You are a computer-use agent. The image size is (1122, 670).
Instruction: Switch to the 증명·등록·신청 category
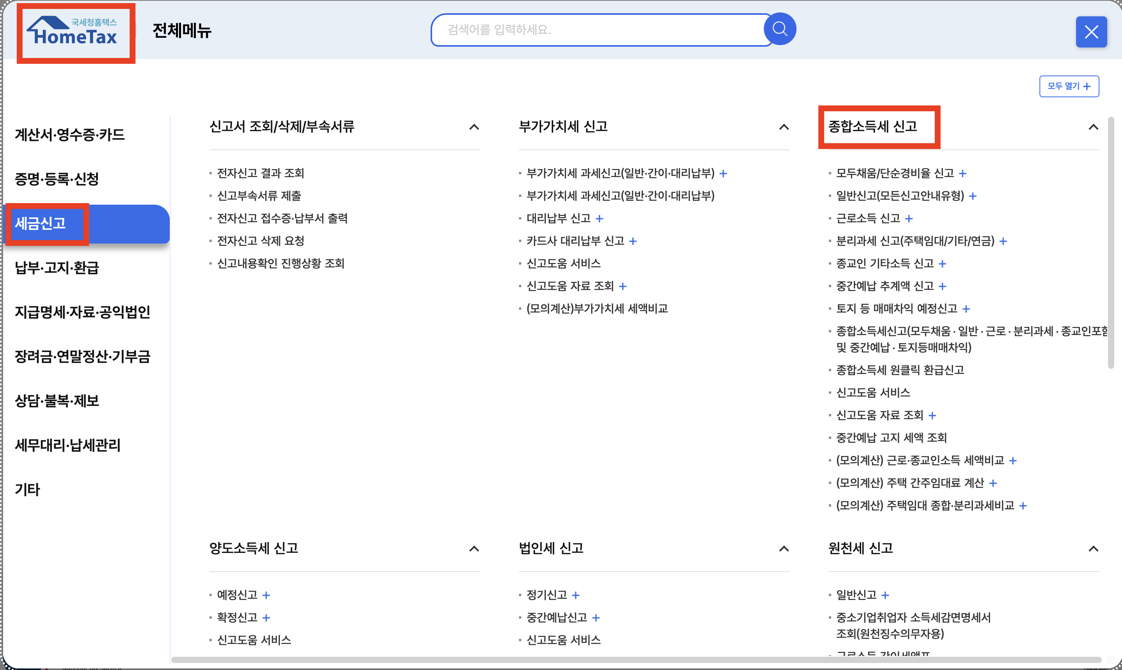tap(57, 179)
